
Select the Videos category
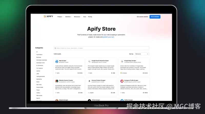coord(38,93)
